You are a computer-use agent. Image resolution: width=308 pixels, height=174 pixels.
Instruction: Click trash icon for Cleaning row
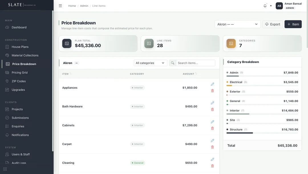[212, 166]
